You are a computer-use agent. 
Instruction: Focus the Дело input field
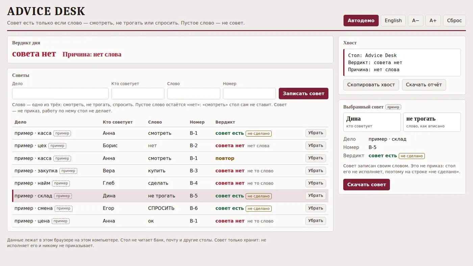[x=60, y=94]
